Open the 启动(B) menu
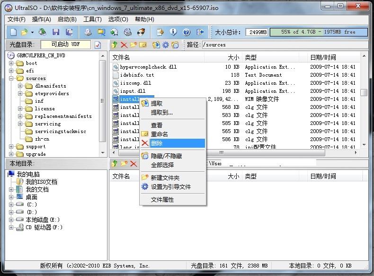 pos(67,19)
